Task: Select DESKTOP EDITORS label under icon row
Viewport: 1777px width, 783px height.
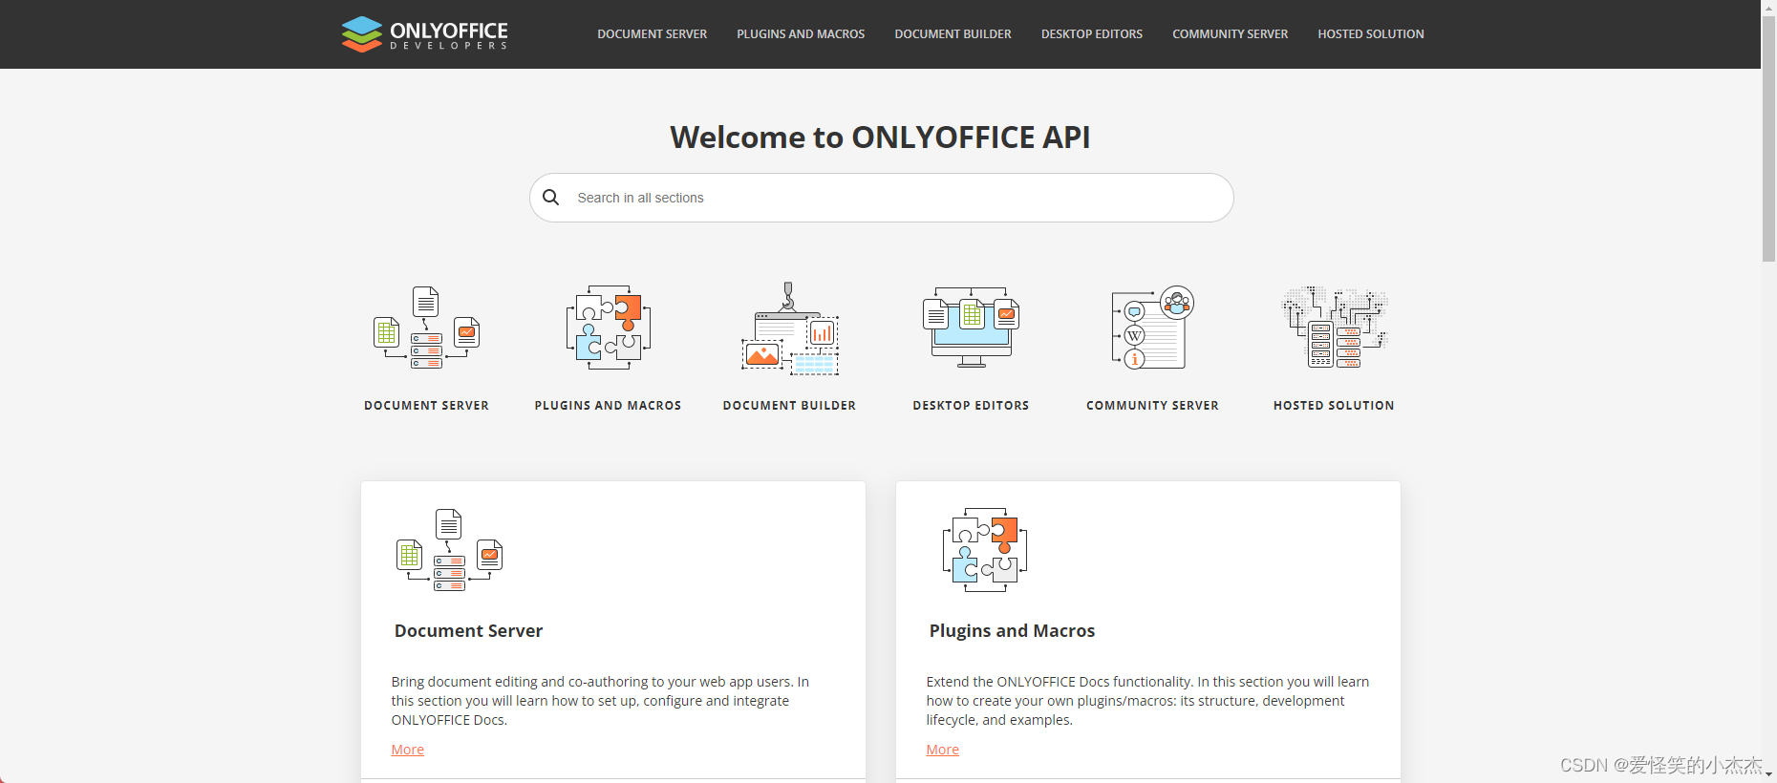Action: pyautogui.click(x=971, y=406)
